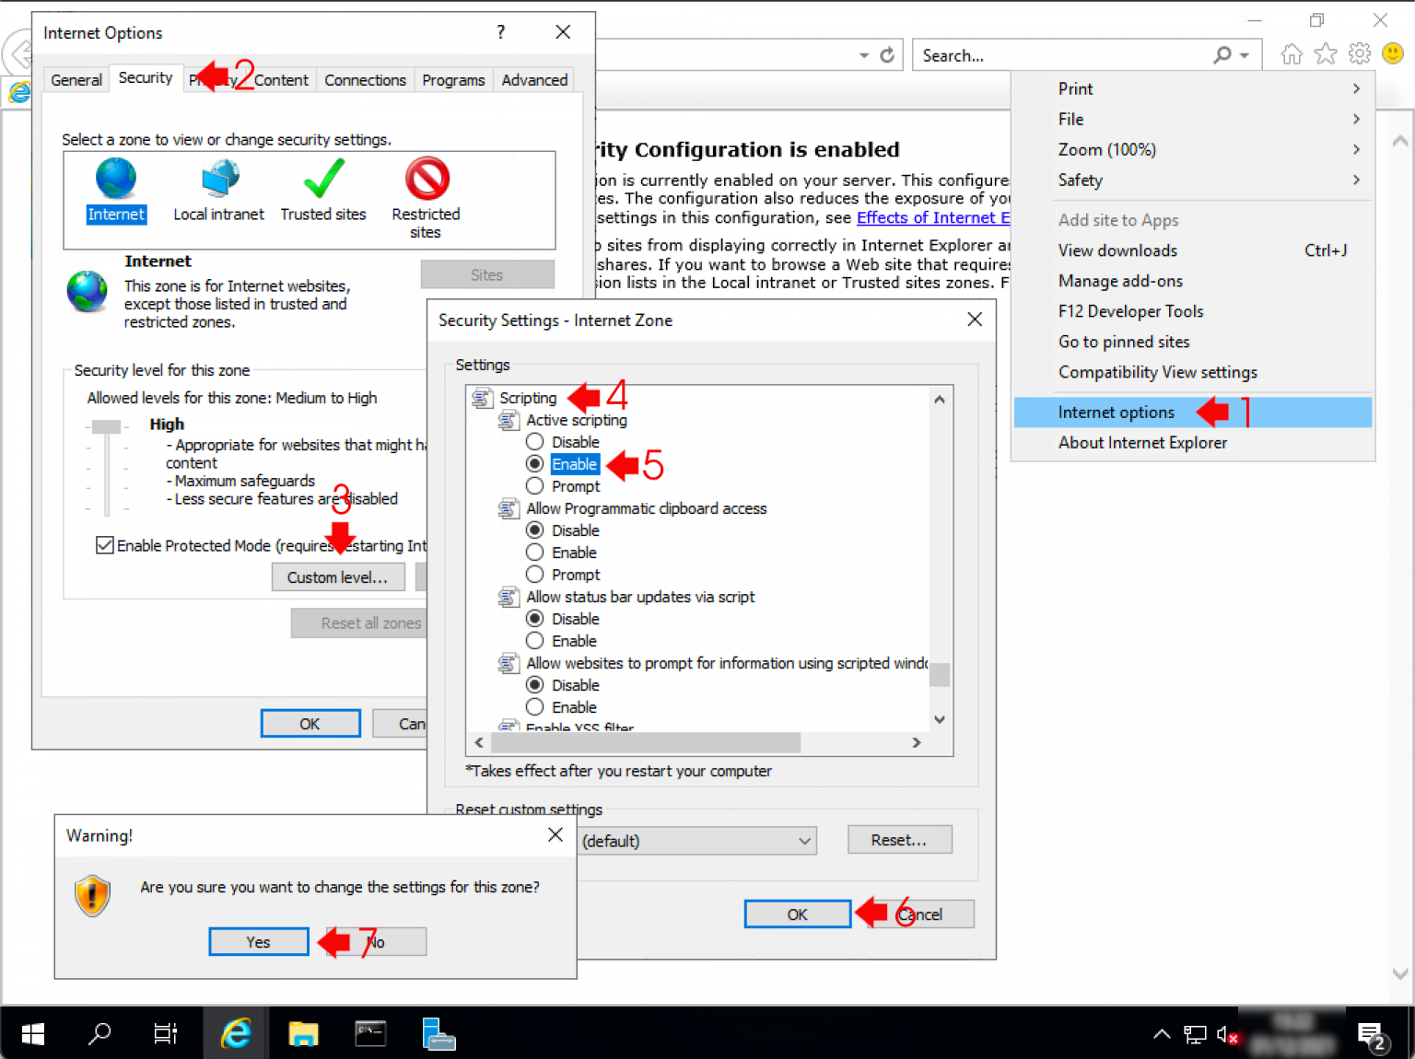The width and height of the screenshot is (1415, 1059).
Task: Click the Home icon in Internet Explorer
Action: pyautogui.click(x=1292, y=53)
